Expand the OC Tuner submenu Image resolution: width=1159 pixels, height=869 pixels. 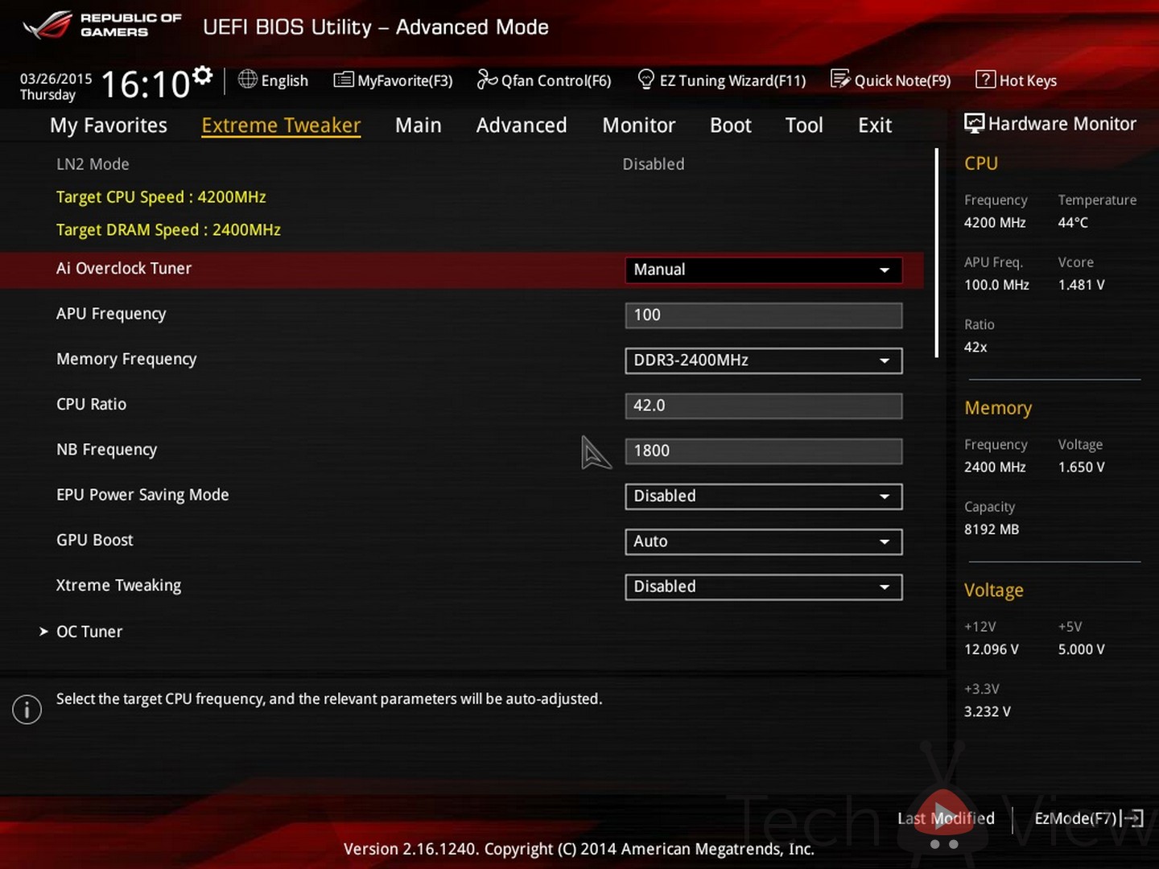pos(80,632)
